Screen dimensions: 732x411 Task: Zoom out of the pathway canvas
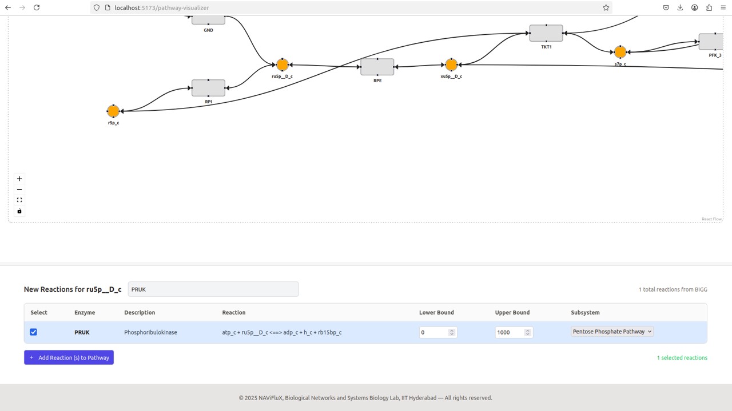[x=19, y=190]
